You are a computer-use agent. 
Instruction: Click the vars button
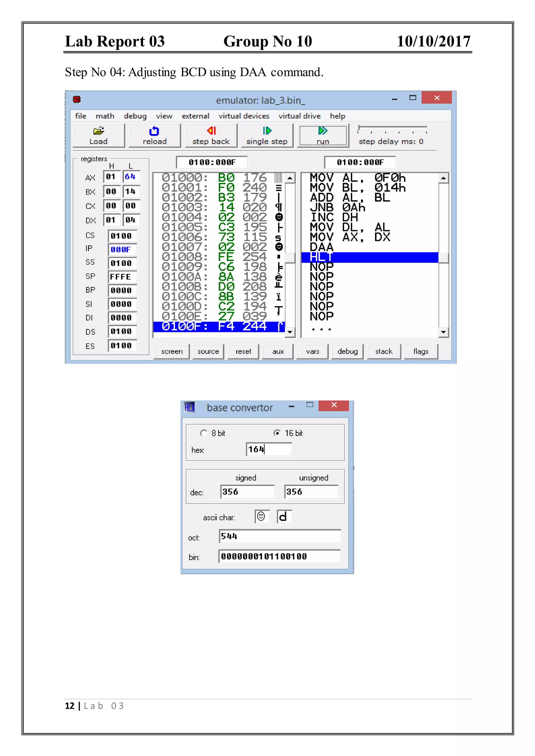312,351
